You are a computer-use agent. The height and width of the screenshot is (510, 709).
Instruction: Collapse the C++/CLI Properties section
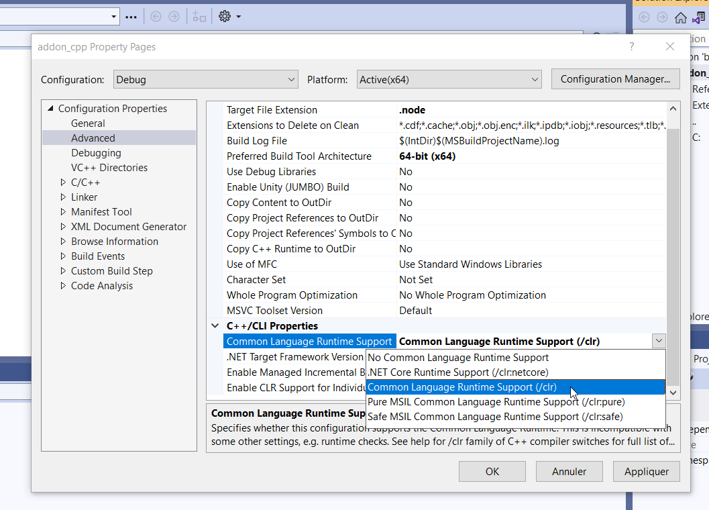pyautogui.click(x=215, y=325)
